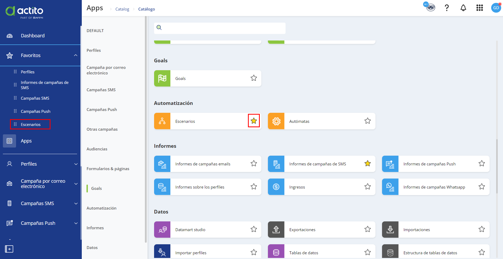
Task: Click the orange Escenarios icon tile
Action: [x=162, y=121]
